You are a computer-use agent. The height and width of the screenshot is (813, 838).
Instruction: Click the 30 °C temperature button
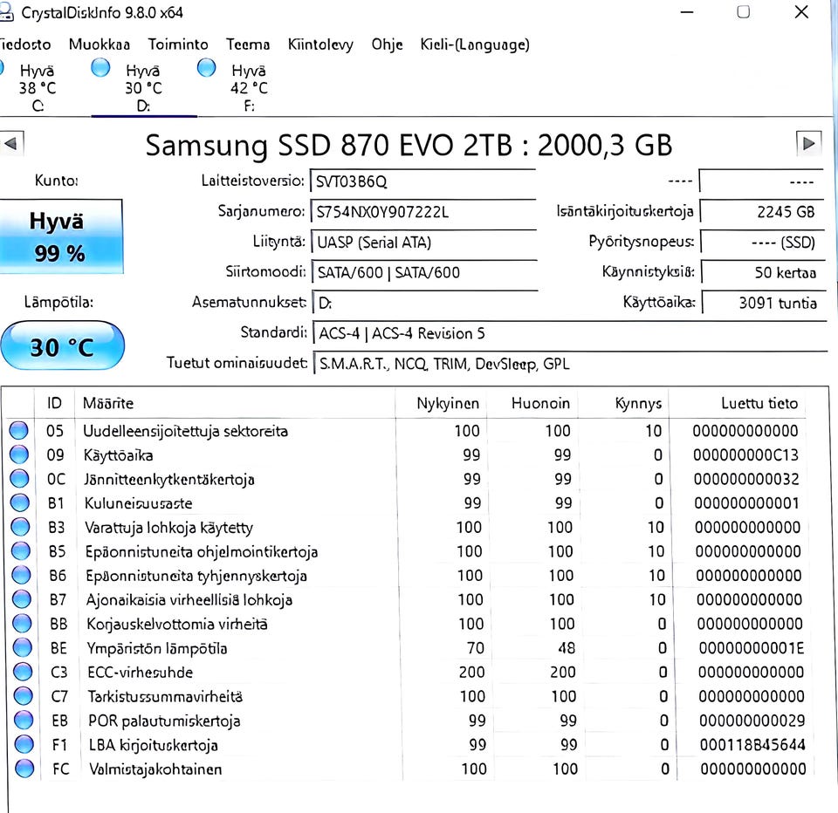63,346
